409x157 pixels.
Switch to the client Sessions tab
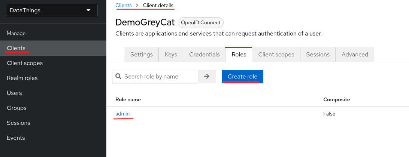318,55
